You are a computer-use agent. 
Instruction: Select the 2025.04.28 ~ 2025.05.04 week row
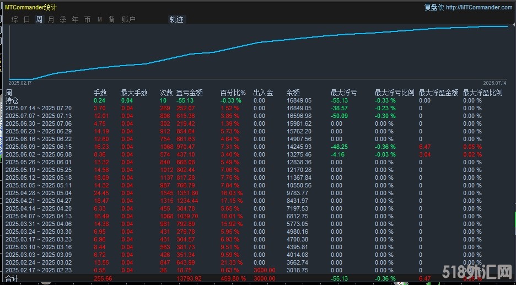click(x=39, y=193)
